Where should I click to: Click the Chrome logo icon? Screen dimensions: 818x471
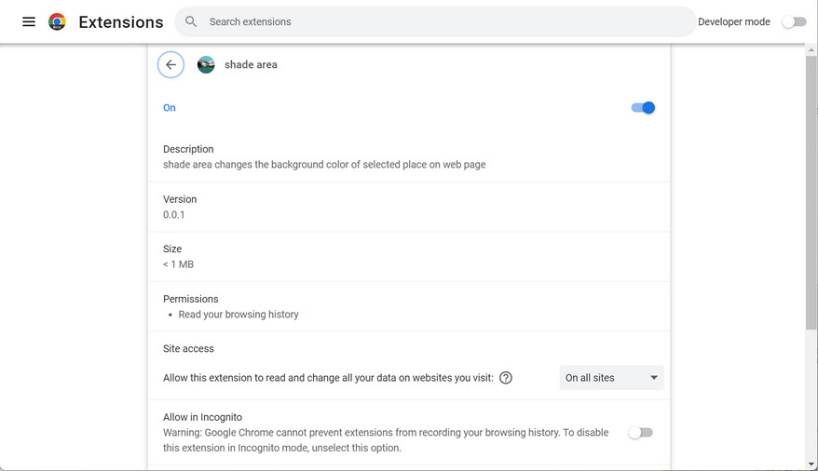57,21
